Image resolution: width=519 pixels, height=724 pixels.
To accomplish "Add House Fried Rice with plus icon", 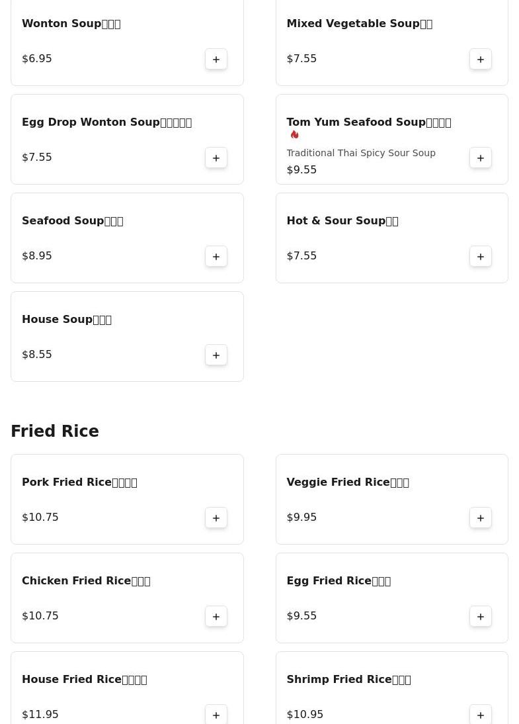I will 216,715.
